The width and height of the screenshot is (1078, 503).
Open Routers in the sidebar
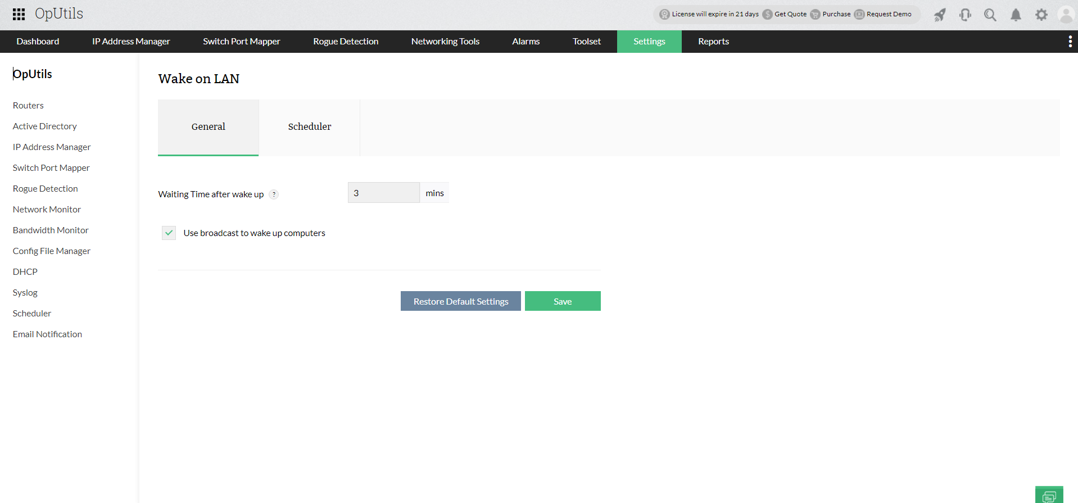[28, 106]
